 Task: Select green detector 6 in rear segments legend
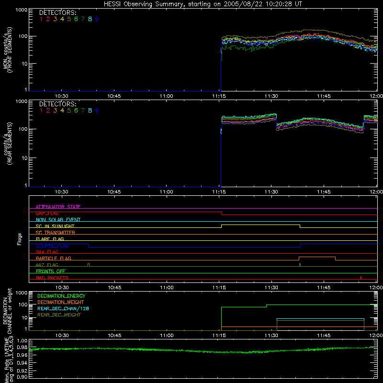point(76,111)
